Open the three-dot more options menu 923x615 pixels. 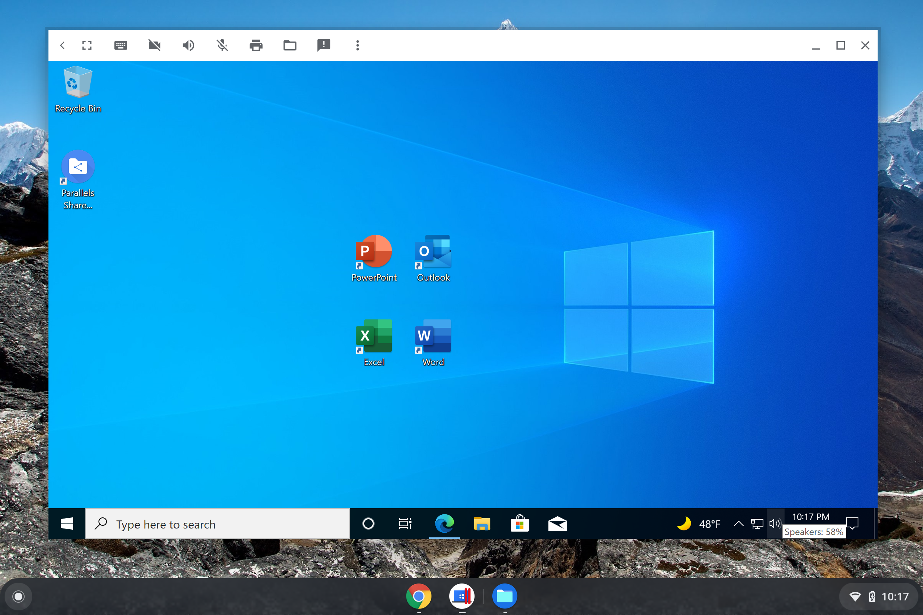(x=358, y=45)
